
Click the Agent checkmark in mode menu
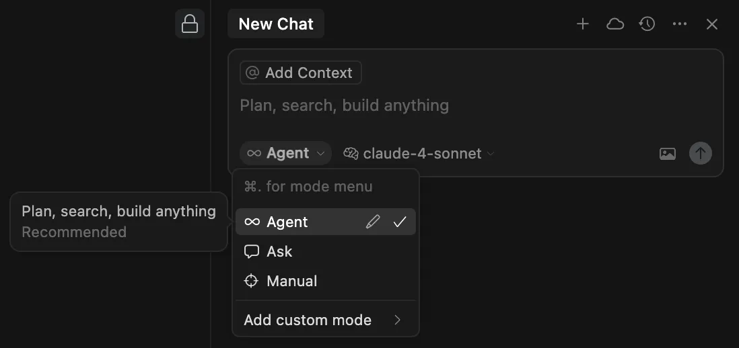(400, 222)
